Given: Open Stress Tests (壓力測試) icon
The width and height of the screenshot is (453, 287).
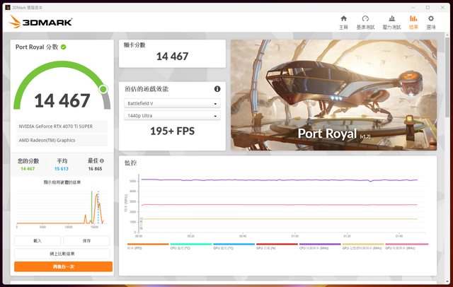Looking at the screenshot, I should point(391,22).
